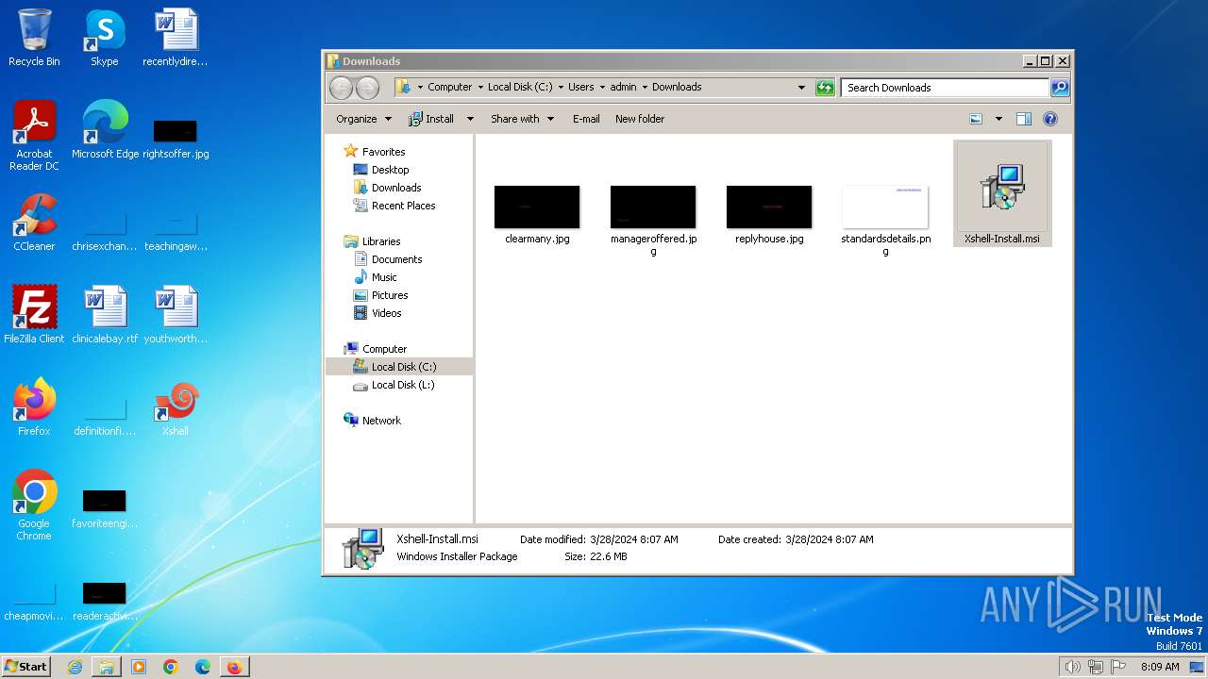1208x679 pixels.
Task: Click the Explorer Forward navigation button
Action: (367, 88)
